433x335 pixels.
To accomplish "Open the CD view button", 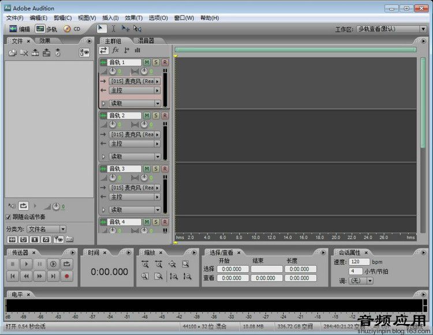I will [x=72, y=29].
